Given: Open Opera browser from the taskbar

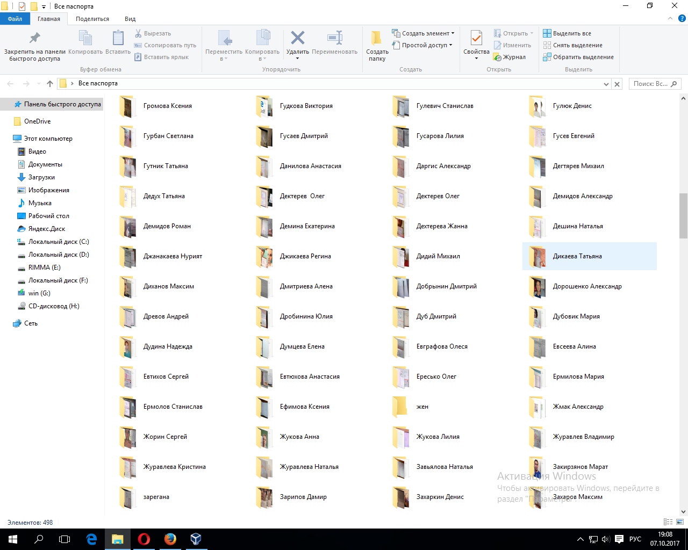Looking at the screenshot, I should [144, 539].
